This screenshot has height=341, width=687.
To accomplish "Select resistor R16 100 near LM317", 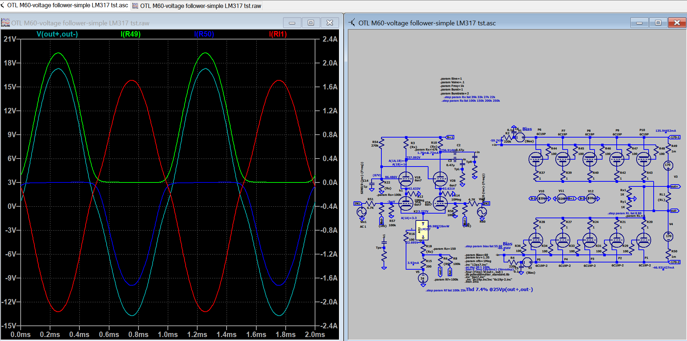I will click(406, 237).
